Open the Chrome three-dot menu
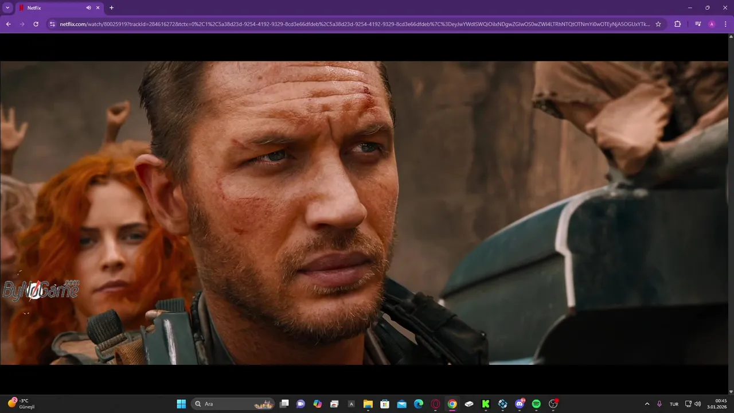734x413 pixels. pos(725,24)
